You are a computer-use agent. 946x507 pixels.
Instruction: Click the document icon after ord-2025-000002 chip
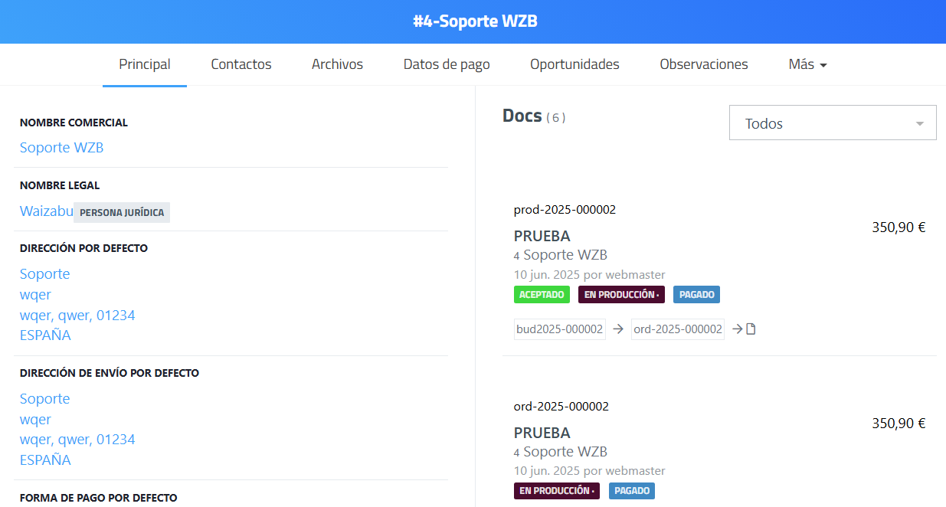[751, 329]
